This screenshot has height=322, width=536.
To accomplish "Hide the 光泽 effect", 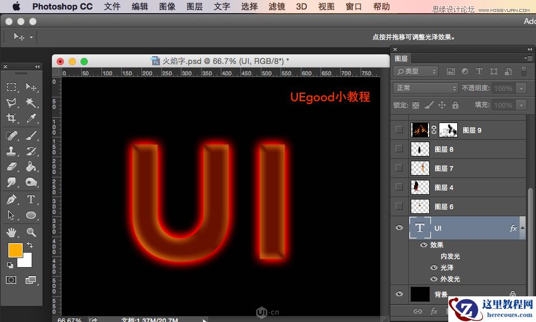I will coord(434,268).
